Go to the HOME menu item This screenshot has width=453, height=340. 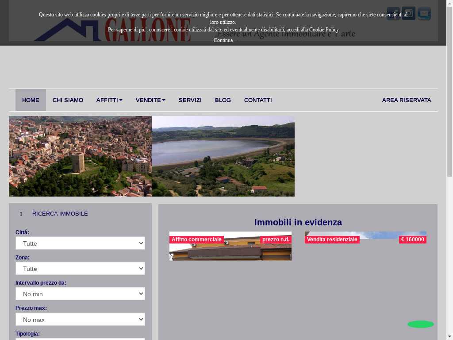tap(31, 100)
